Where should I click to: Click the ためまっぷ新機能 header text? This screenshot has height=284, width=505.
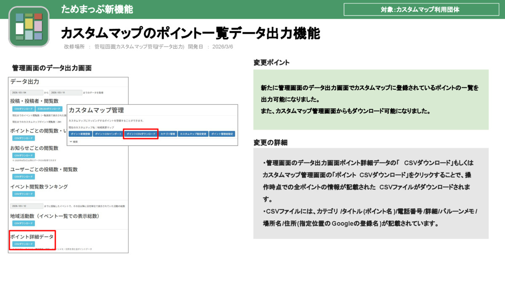coord(97,9)
